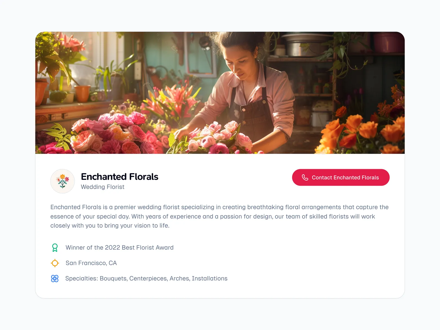Click the 2022 Best Florist Award text
This screenshot has height=330, width=440.
pos(119,248)
